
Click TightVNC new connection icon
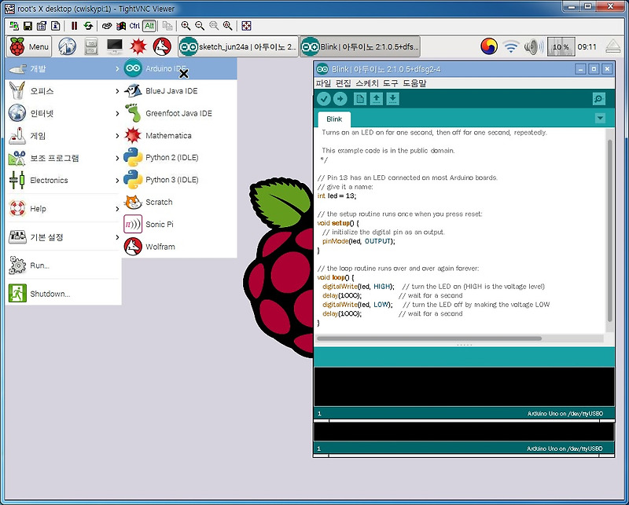(x=14, y=26)
